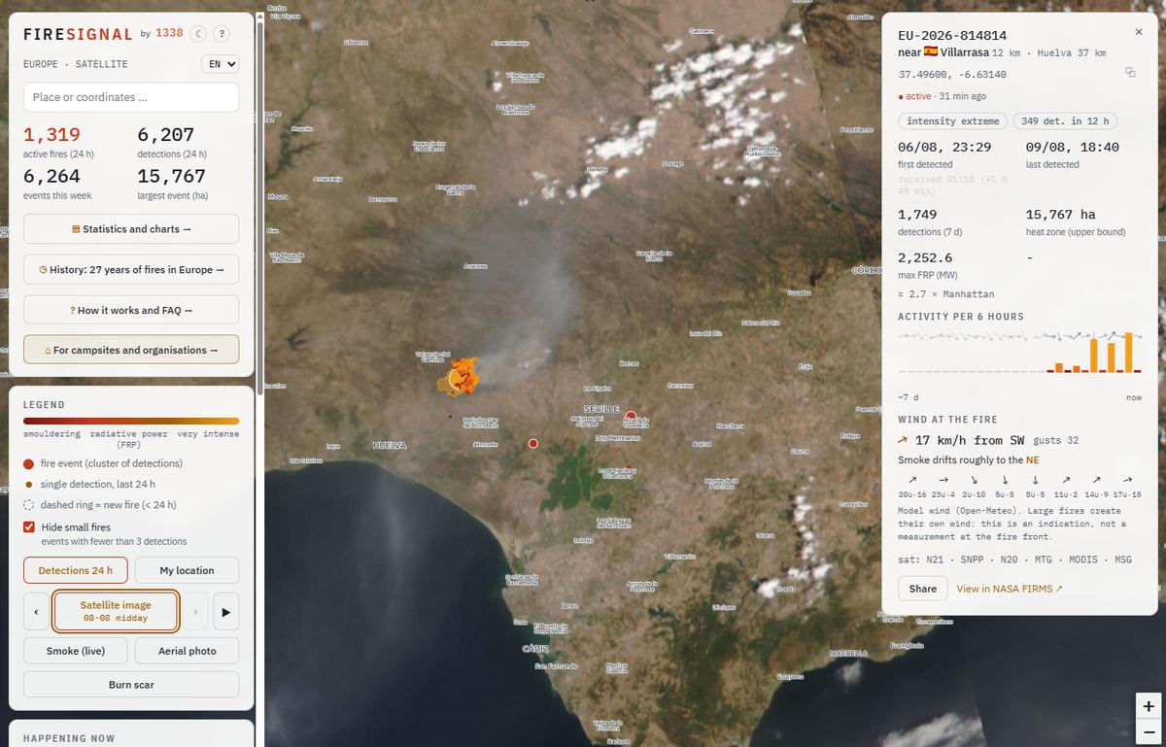The image size is (1166, 747).
Task: Click the SEVILLE city label on map
Action: click(x=601, y=409)
